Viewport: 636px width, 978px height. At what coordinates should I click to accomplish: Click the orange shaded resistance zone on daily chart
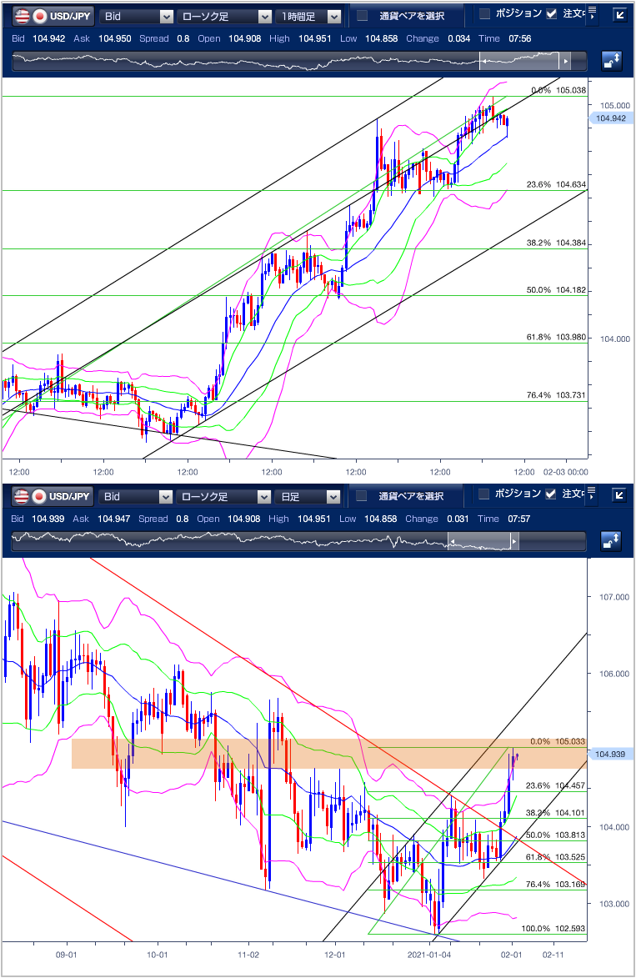pyautogui.click(x=208, y=754)
